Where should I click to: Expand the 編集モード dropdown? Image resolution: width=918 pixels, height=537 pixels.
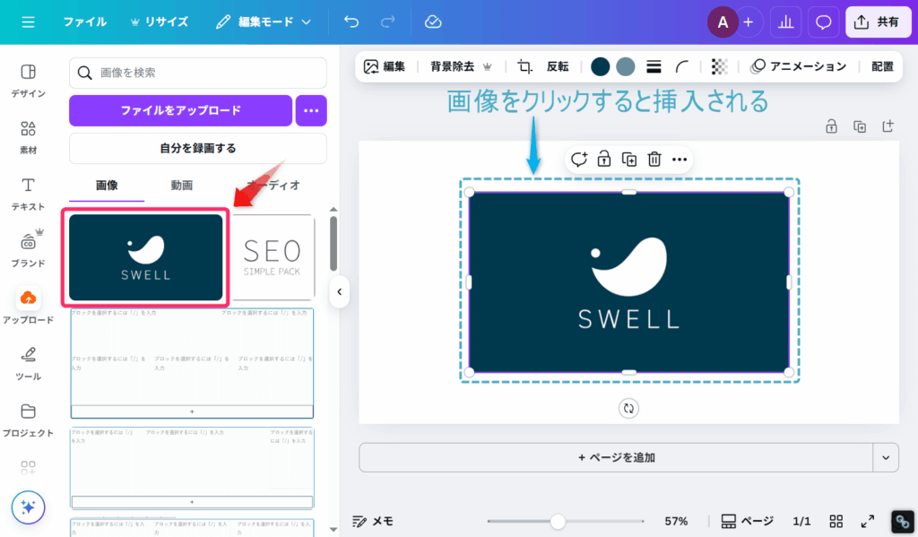(264, 22)
